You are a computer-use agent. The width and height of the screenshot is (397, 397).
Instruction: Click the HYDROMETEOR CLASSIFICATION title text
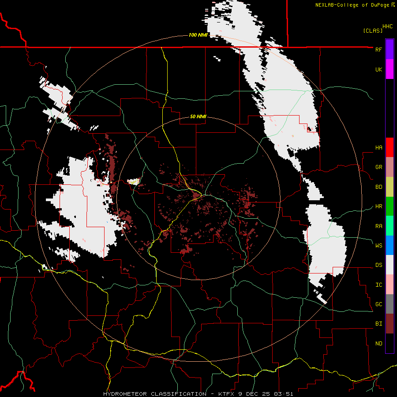pos(155,394)
